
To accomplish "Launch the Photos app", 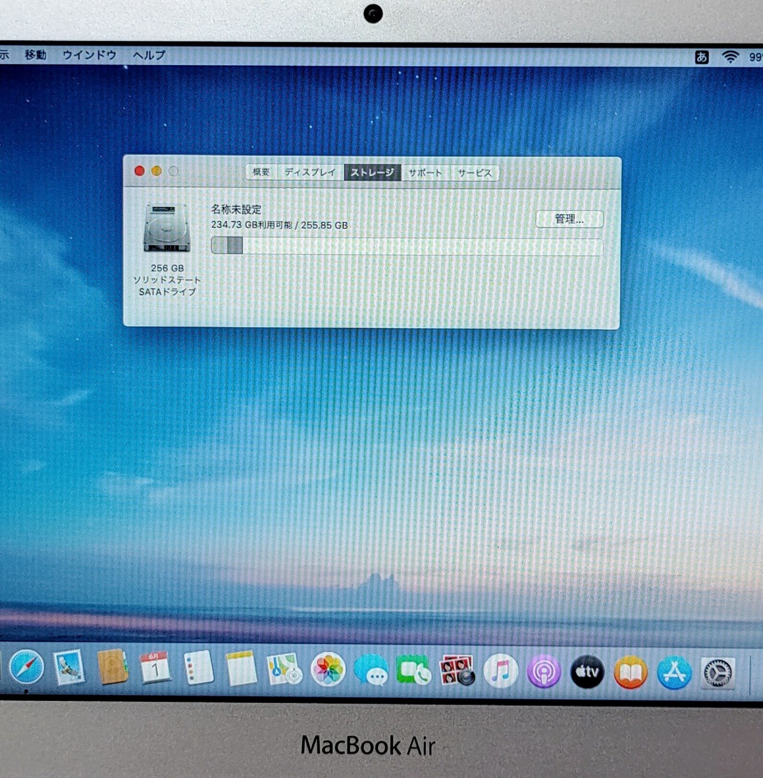I will 328,669.
